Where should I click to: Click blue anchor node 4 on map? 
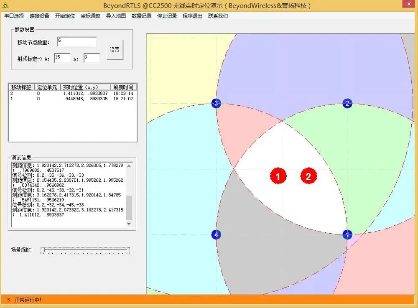tap(216, 234)
